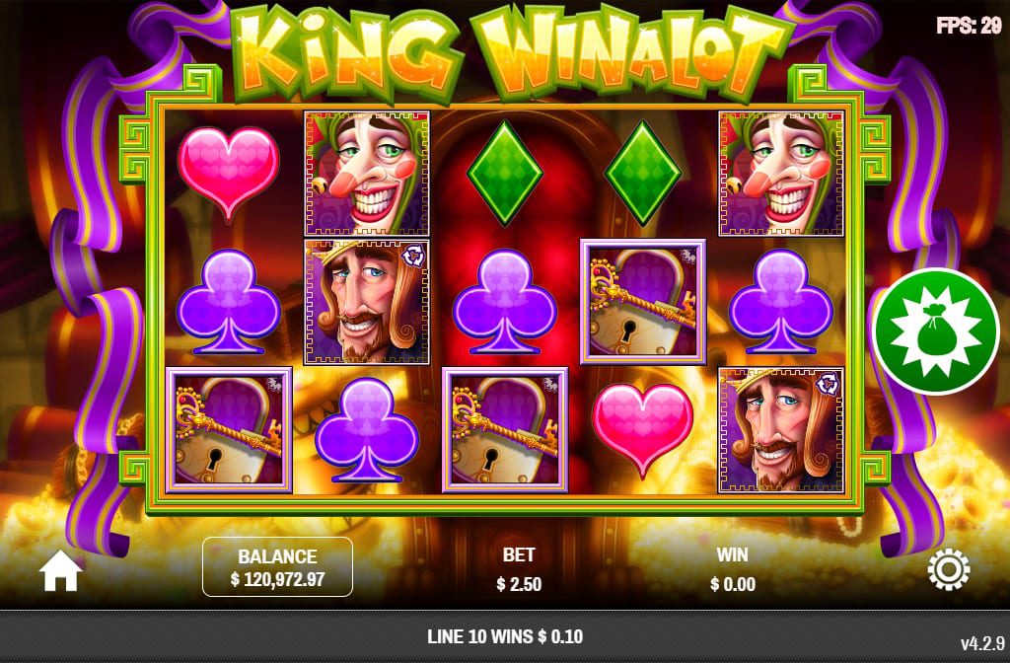Click the pink heart in fourth reel
1010x663 pixels.
(643, 430)
